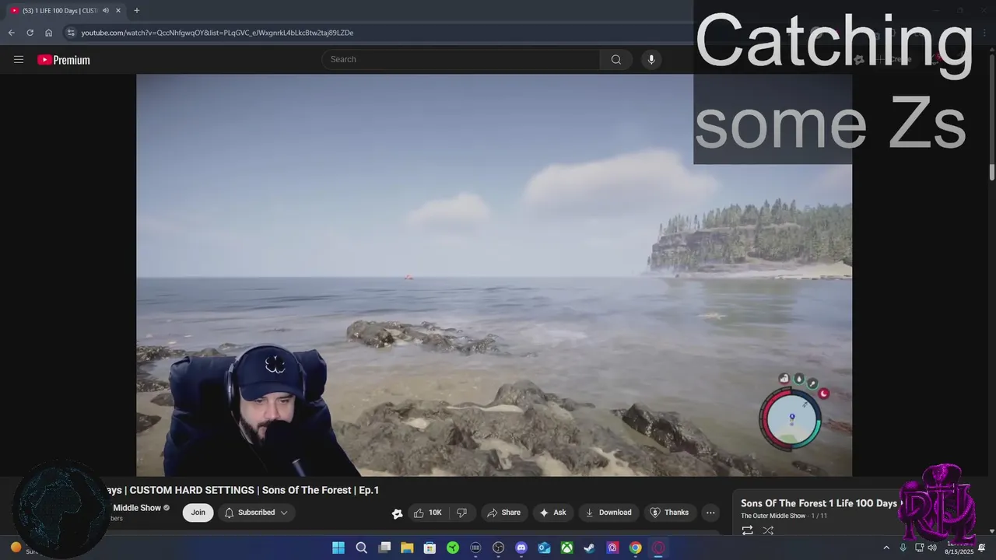Open Windows taskbar Search
996x560 pixels.
pyautogui.click(x=361, y=548)
